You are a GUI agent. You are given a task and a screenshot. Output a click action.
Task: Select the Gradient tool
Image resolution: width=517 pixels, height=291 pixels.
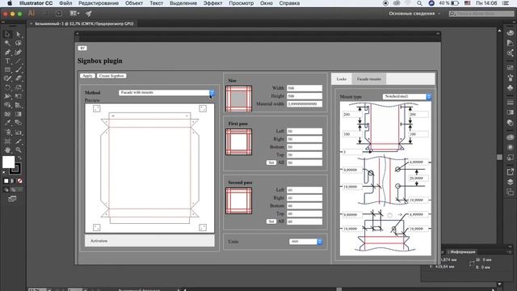(x=19, y=114)
